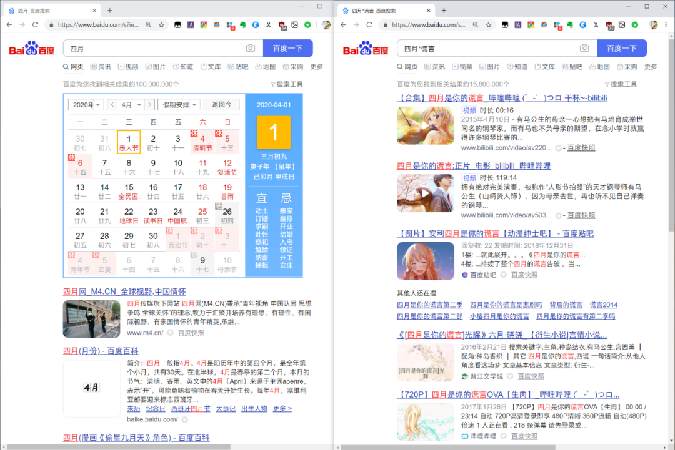
Task: Toggle the bookmark star in the left address bar
Action: tap(161, 25)
